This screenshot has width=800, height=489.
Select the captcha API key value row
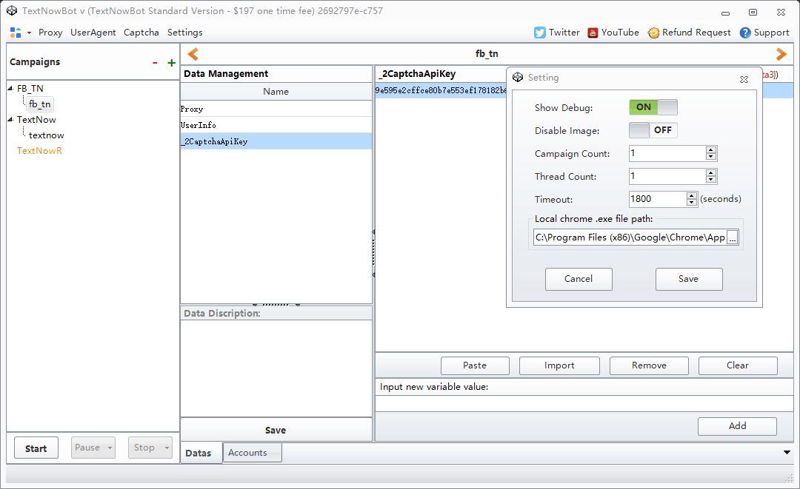pos(441,91)
